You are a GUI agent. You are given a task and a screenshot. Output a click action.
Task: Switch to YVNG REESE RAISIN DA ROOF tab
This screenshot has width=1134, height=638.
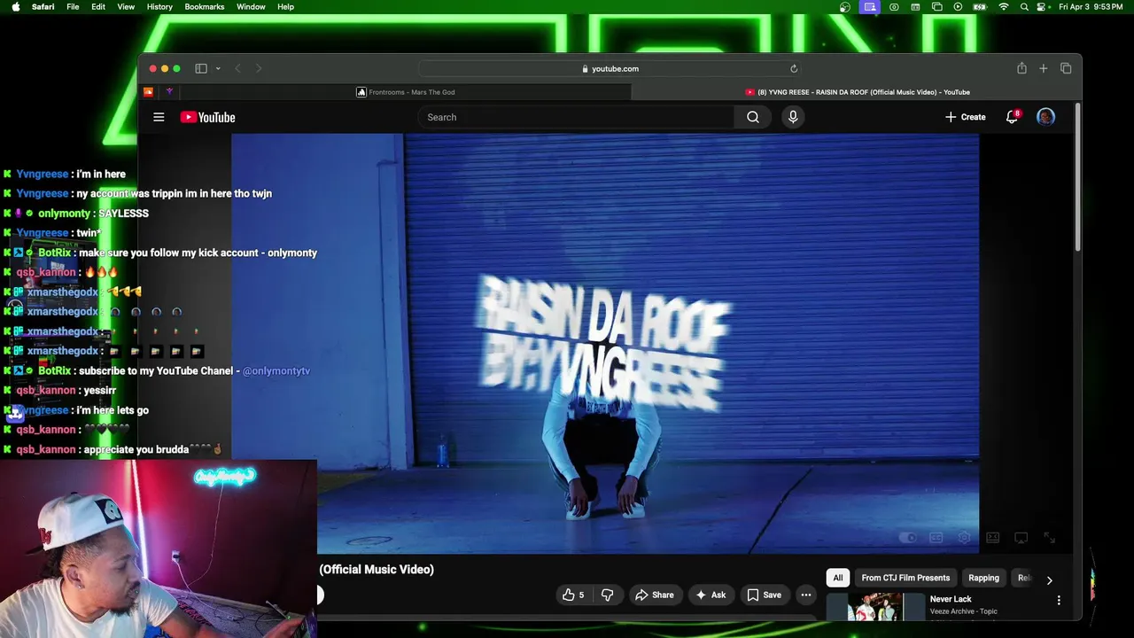click(x=858, y=92)
